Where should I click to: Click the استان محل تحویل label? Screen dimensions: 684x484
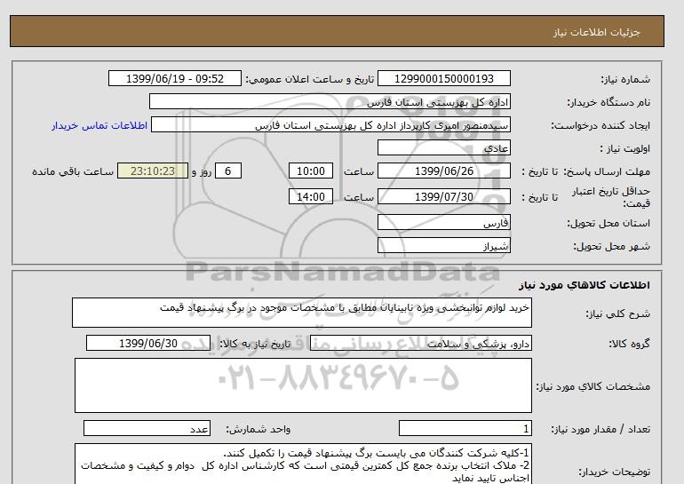[x=608, y=223]
